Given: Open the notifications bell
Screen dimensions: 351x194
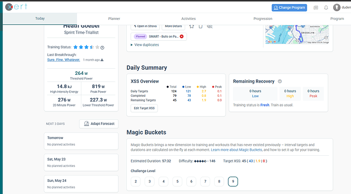Looking at the screenshot, I should coord(326,8).
